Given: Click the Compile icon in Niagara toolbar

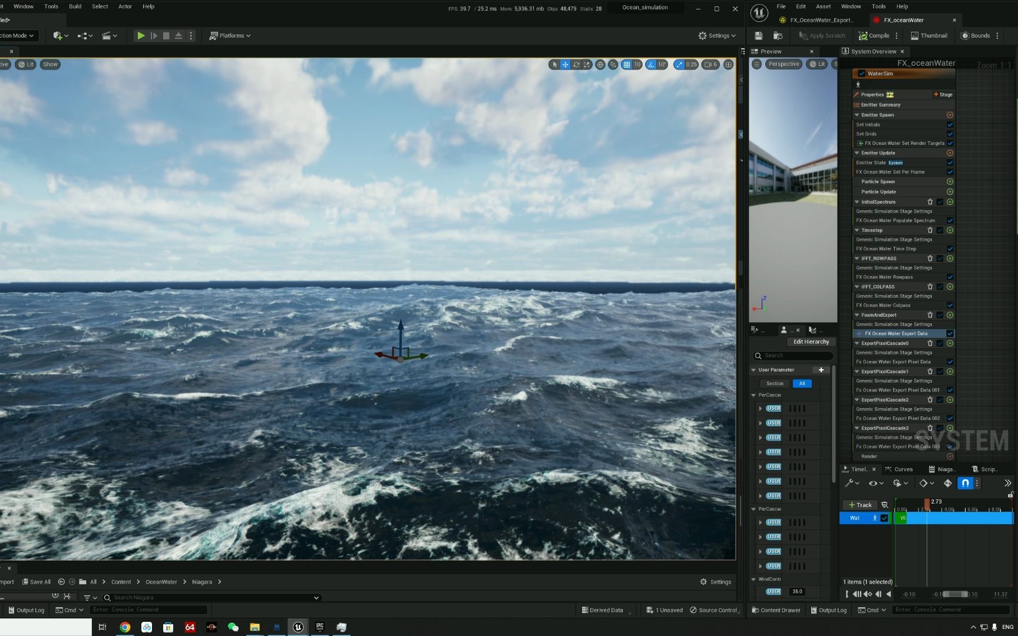Looking at the screenshot, I should point(863,36).
